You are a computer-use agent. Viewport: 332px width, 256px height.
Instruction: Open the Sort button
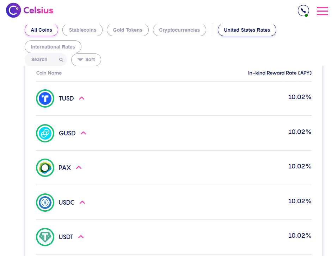(x=86, y=60)
